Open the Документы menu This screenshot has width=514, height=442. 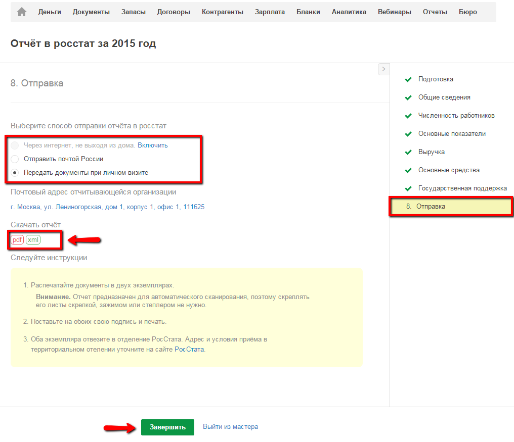click(x=91, y=12)
